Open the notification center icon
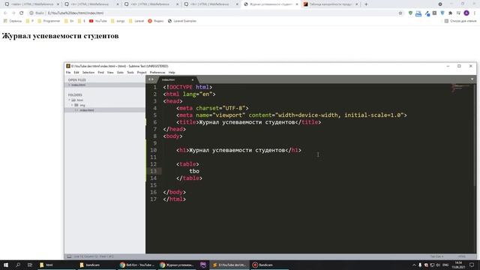 (472, 265)
